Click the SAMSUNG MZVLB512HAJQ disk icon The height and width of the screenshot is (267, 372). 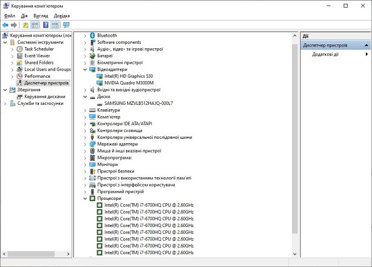(x=99, y=104)
